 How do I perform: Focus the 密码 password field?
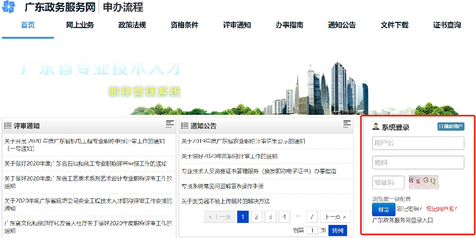tap(418, 163)
